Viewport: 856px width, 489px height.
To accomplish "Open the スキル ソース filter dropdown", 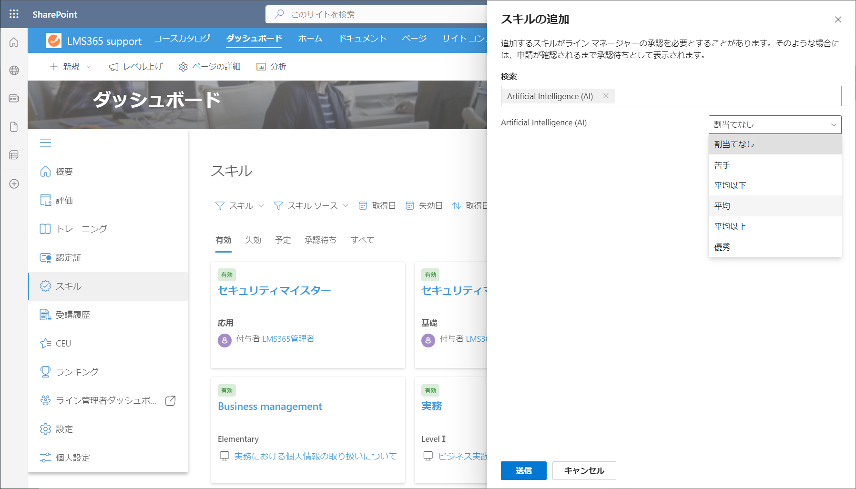I will [x=311, y=206].
